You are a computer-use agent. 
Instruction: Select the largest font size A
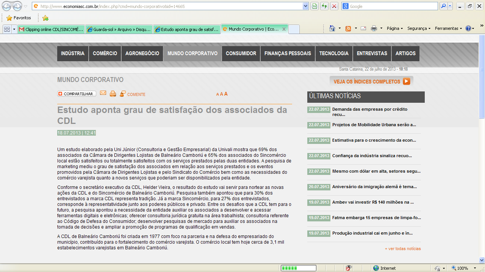[226, 94]
